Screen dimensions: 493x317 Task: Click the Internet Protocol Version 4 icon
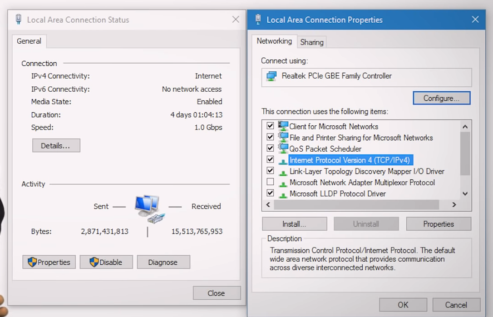pyautogui.click(x=283, y=161)
